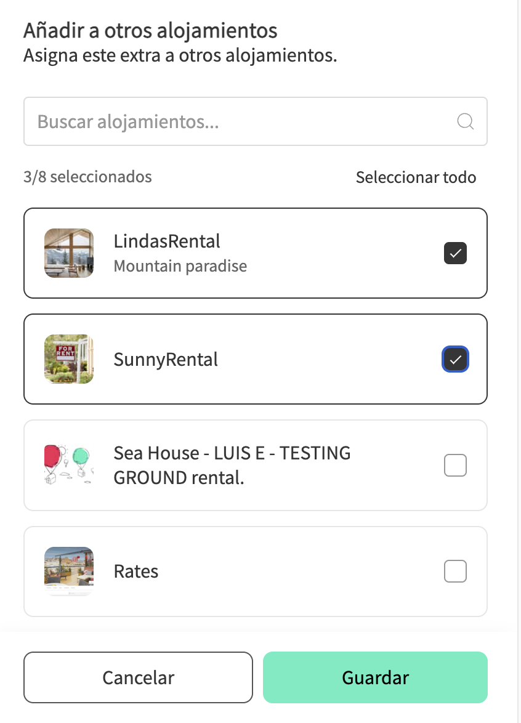Click the SunnyRental listing name
The image size is (521, 723).
click(166, 359)
